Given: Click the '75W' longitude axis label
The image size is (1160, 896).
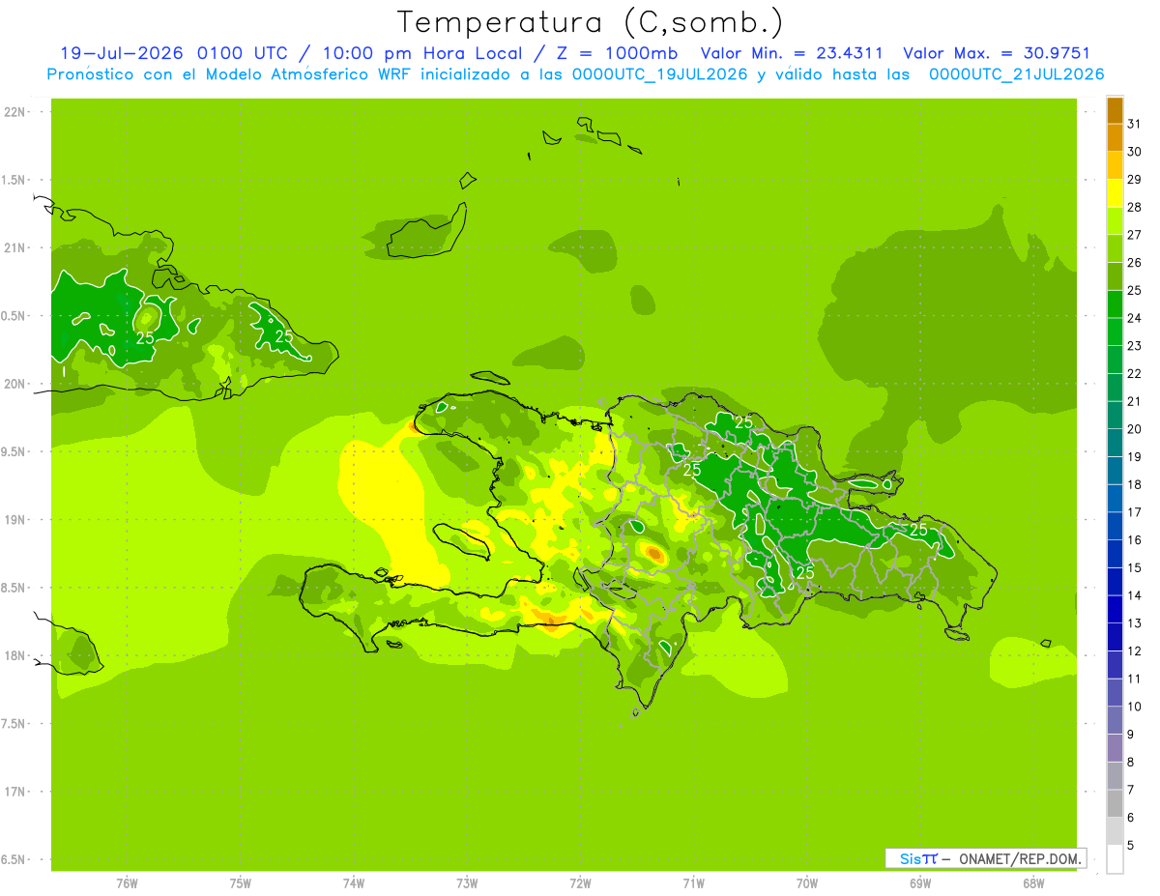Looking at the screenshot, I should (241, 883).
